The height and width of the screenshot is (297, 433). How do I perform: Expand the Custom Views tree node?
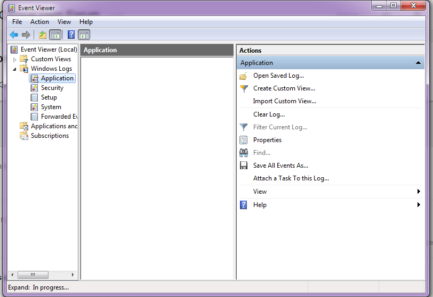tap(15, 59)
